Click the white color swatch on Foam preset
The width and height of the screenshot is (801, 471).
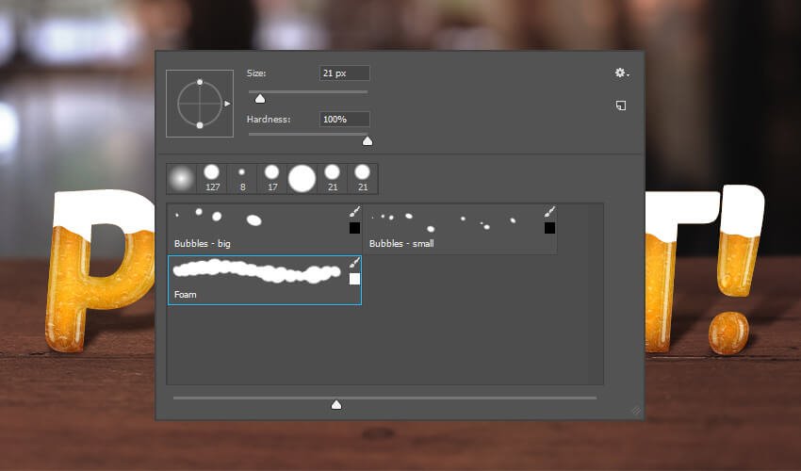[x=354, y=279]
